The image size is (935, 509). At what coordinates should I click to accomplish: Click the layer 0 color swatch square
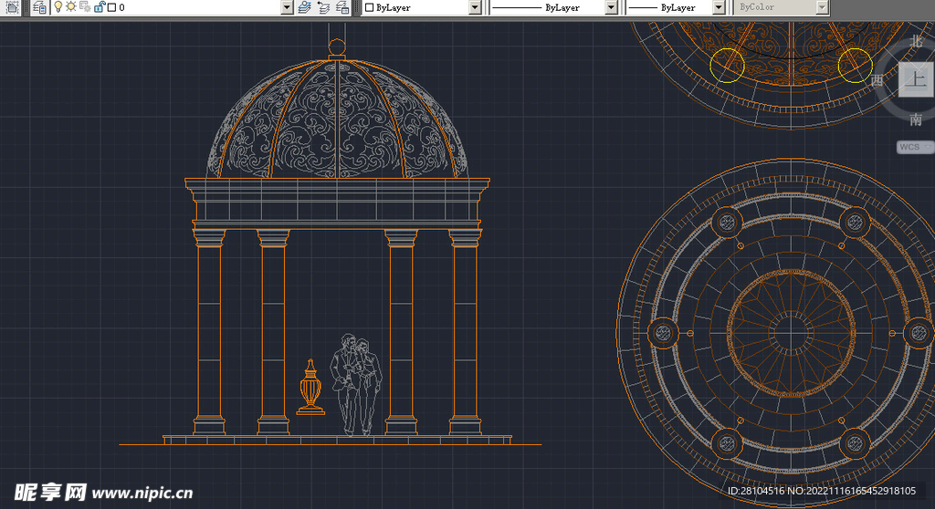pyautogui.click(x=111, y=7)
